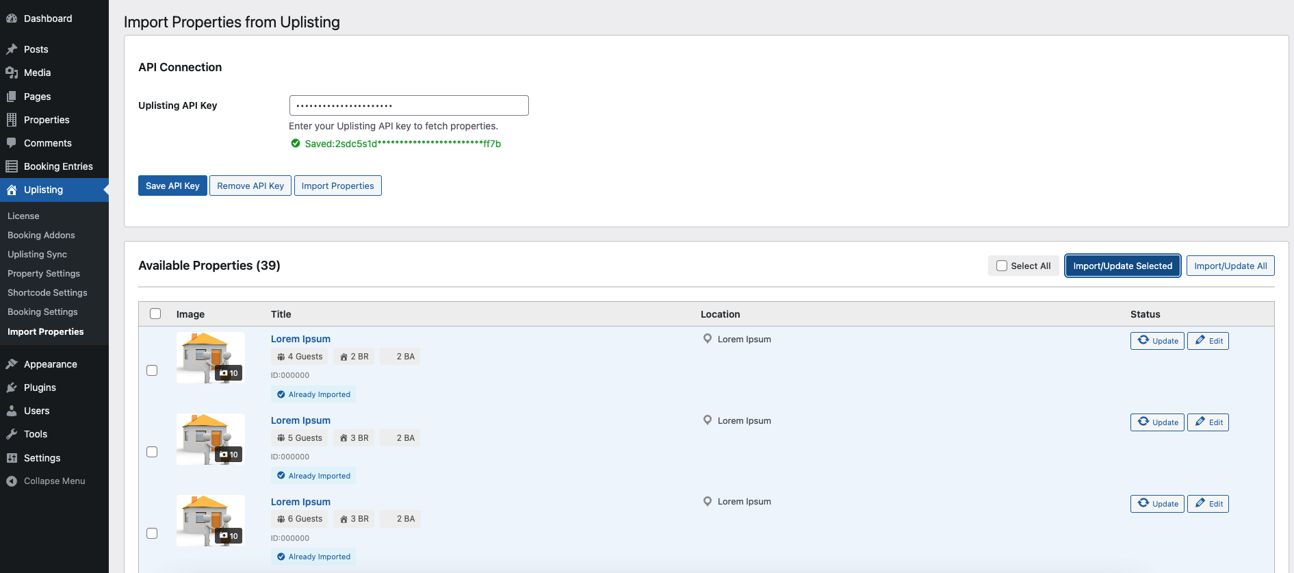1294x573 pixels.
Task: Click the Plugins plug icon
Action: 12,387
